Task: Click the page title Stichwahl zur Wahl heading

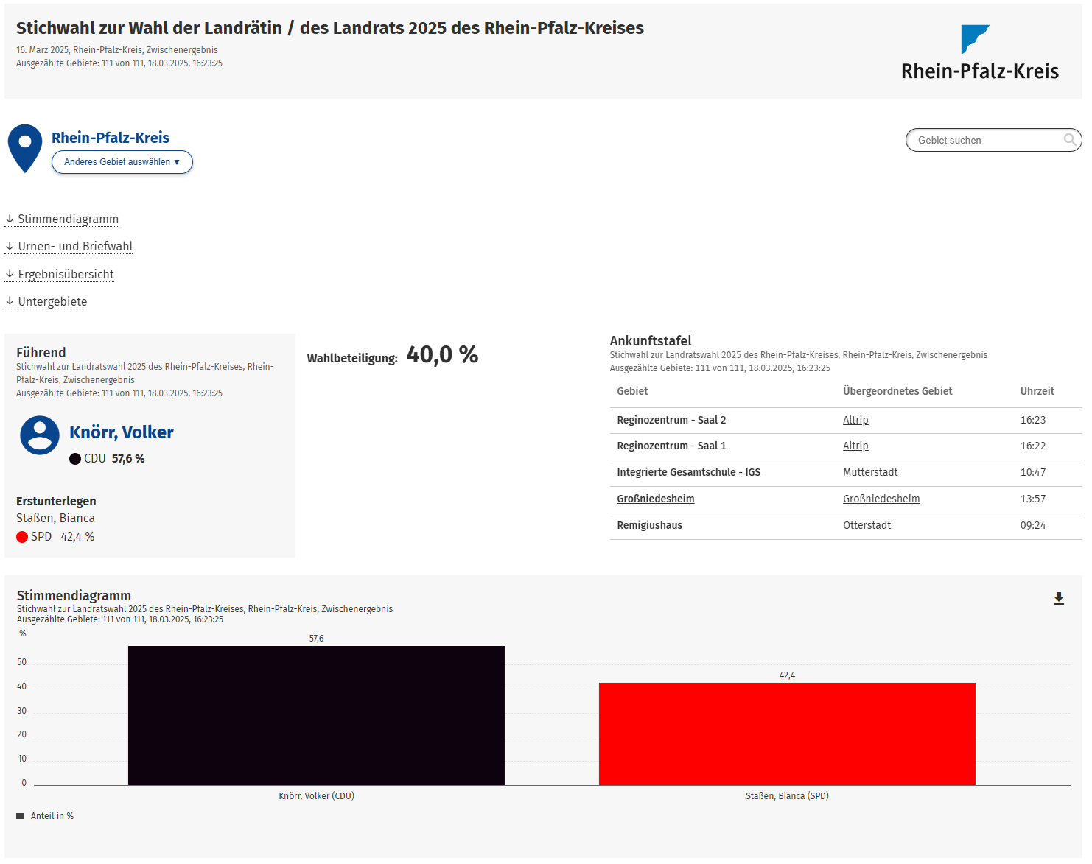Action: point(330,28)
